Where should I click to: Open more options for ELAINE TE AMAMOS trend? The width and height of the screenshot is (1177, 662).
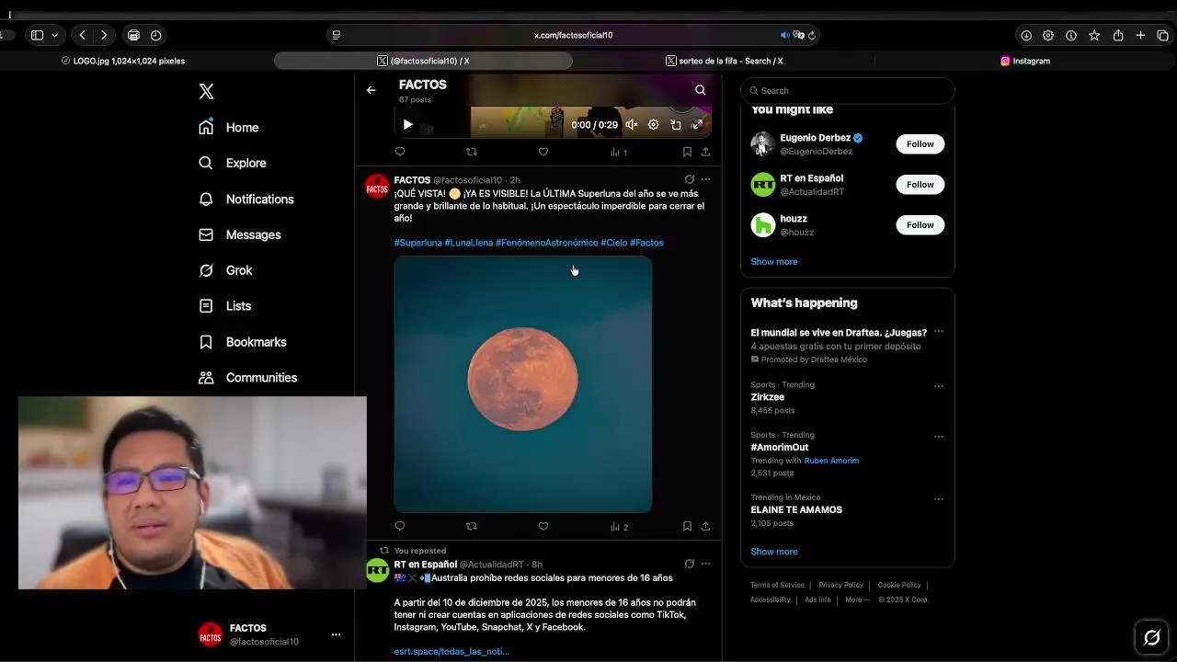tap(938, 499)
